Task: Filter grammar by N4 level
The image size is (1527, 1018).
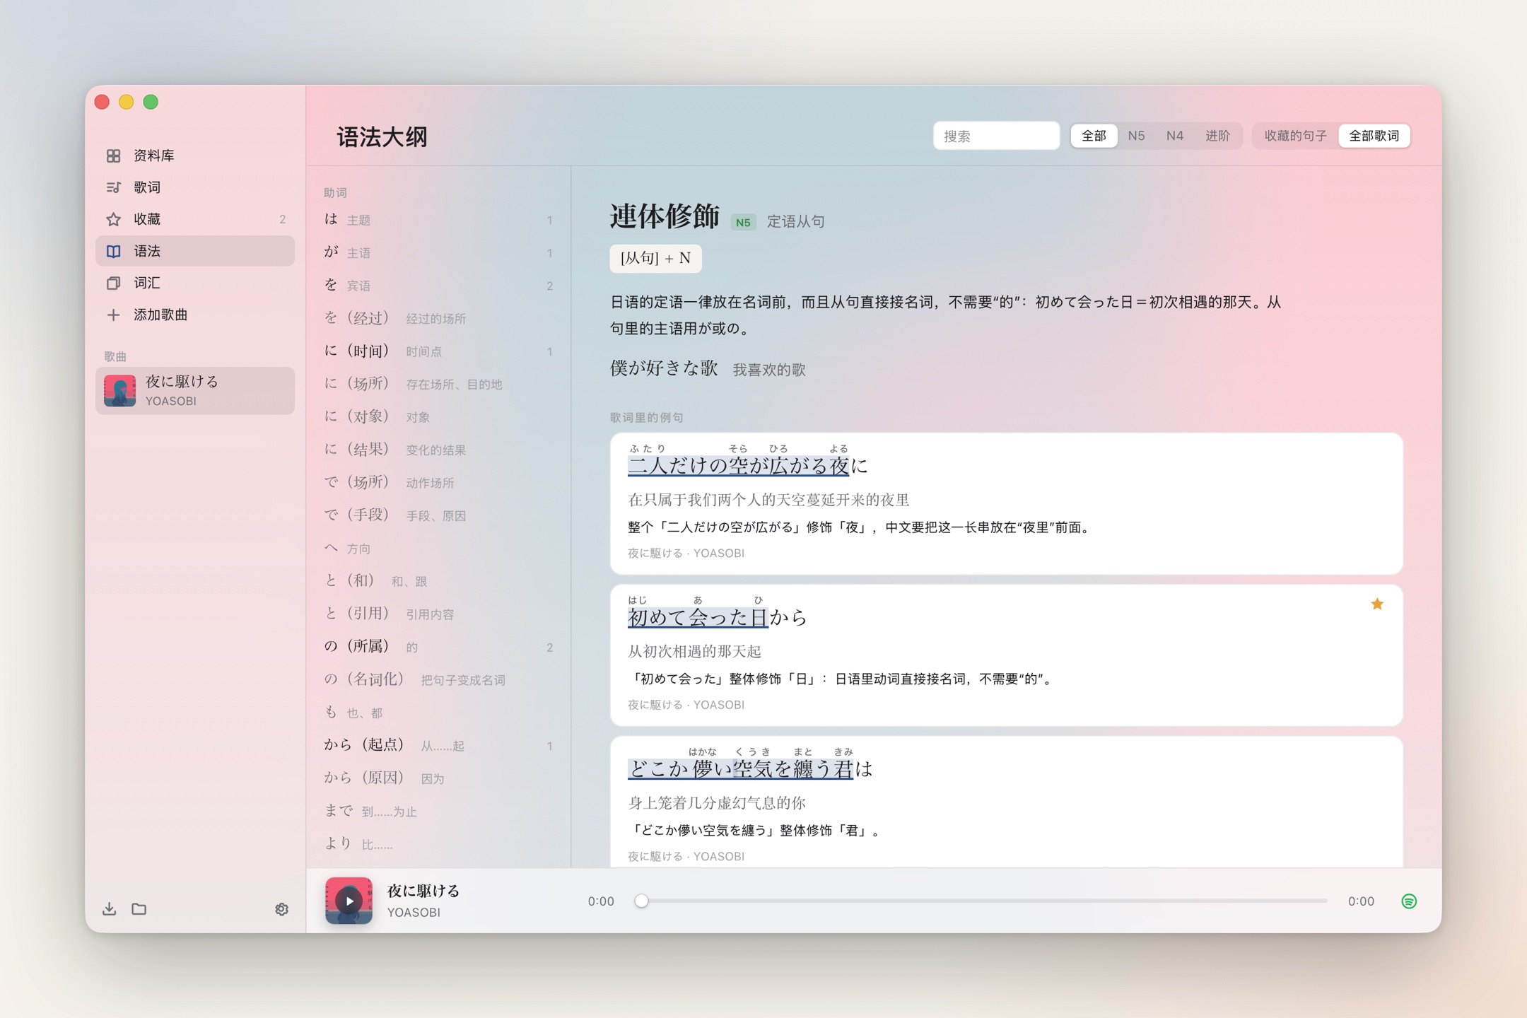Action: 1175,136
